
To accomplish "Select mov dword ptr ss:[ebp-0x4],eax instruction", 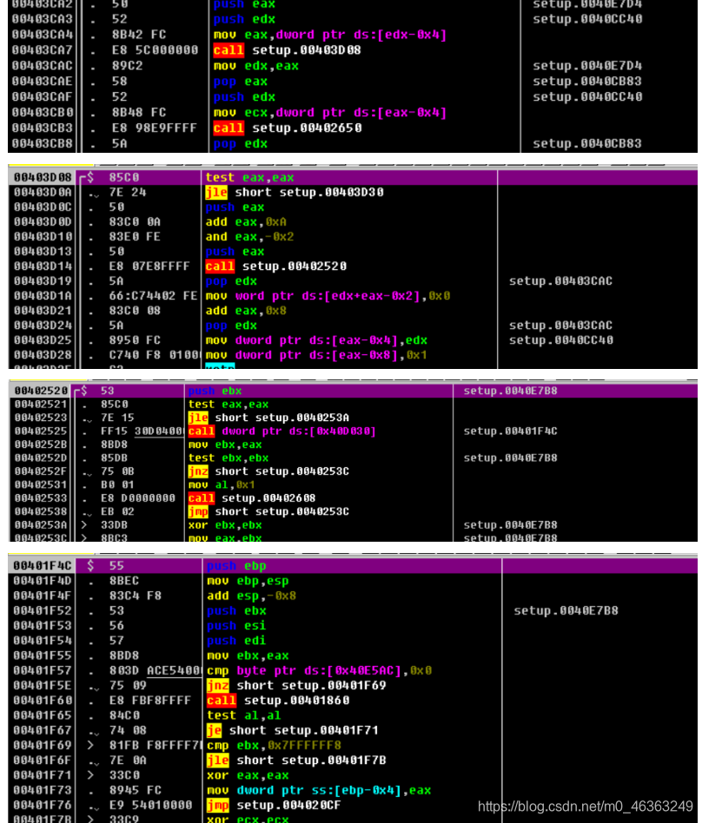I will (319, 790).
